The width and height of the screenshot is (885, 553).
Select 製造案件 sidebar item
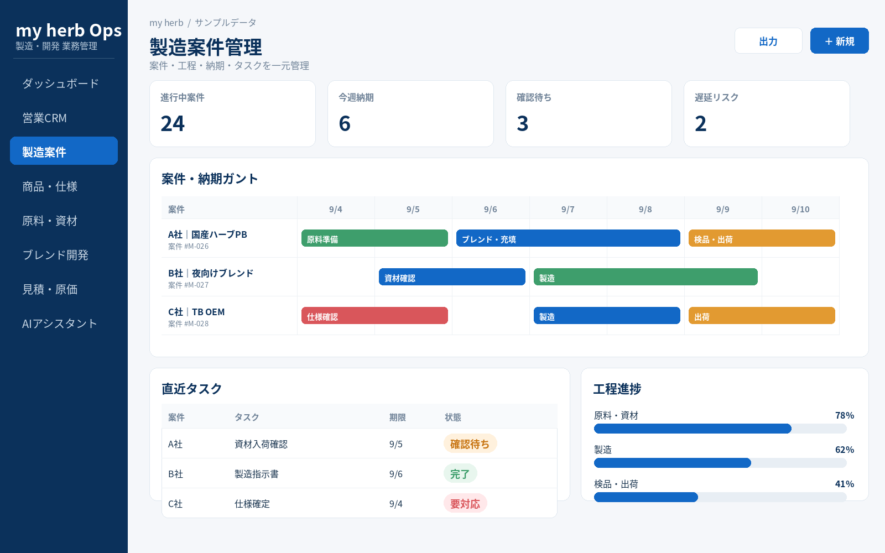click(x=64, y=151)
